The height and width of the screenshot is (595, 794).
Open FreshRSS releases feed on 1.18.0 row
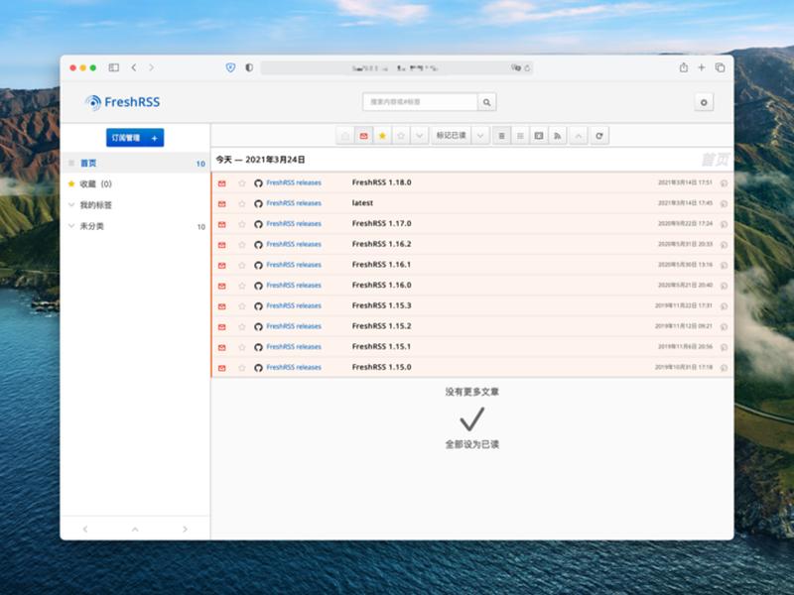click(x=294, y=182)
